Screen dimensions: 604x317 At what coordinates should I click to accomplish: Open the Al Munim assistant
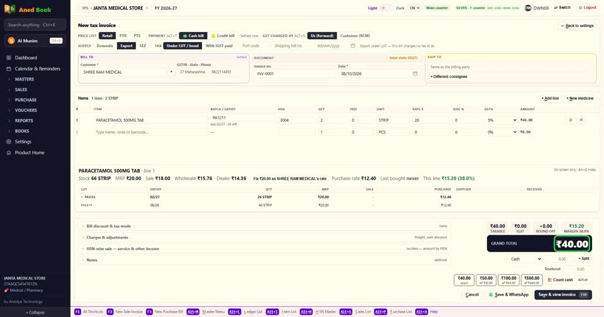35,41
